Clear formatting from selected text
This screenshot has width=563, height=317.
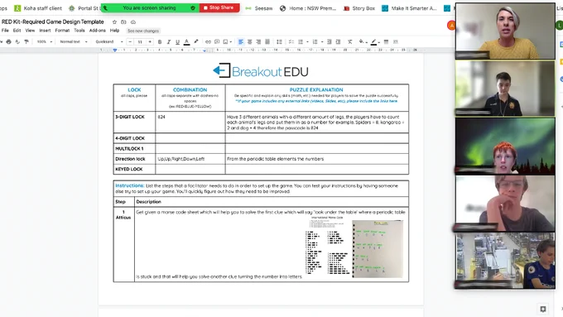[349, 42]
